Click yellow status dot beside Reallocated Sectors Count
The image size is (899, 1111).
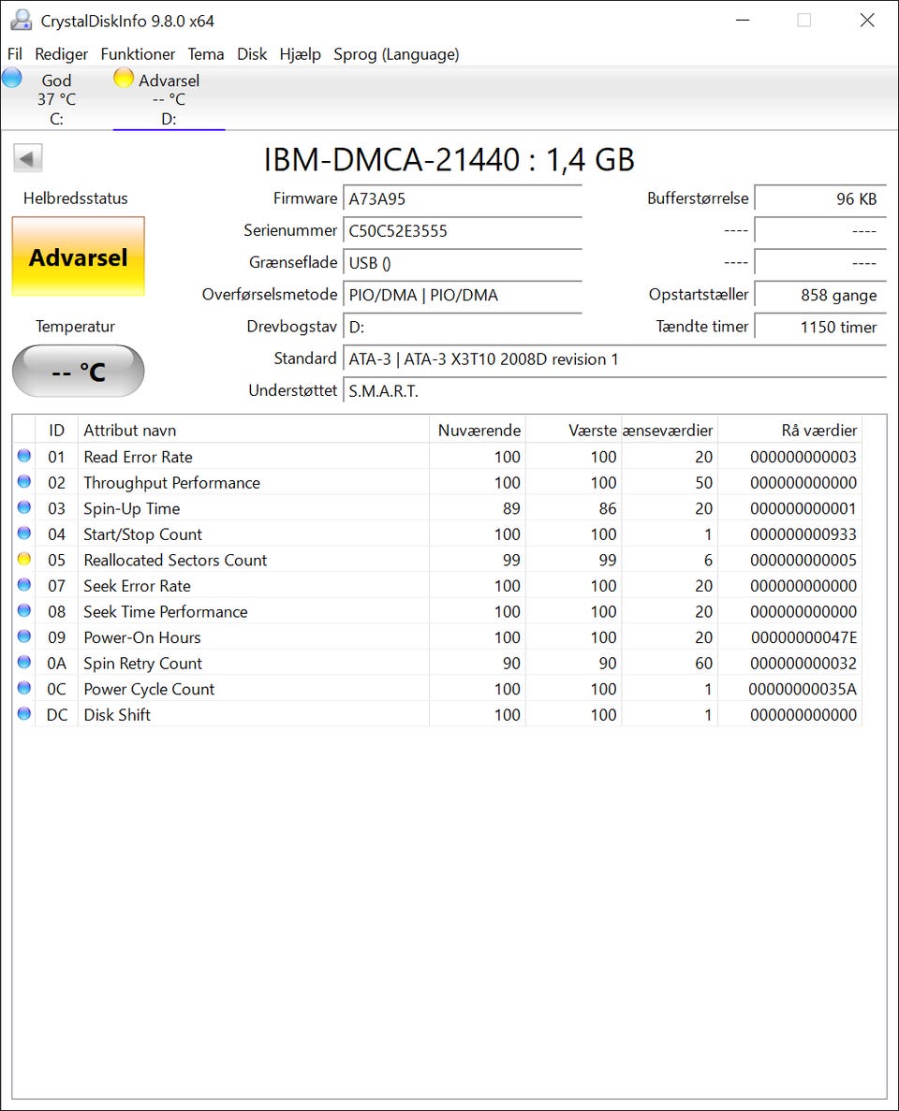[x=24, y=560]
